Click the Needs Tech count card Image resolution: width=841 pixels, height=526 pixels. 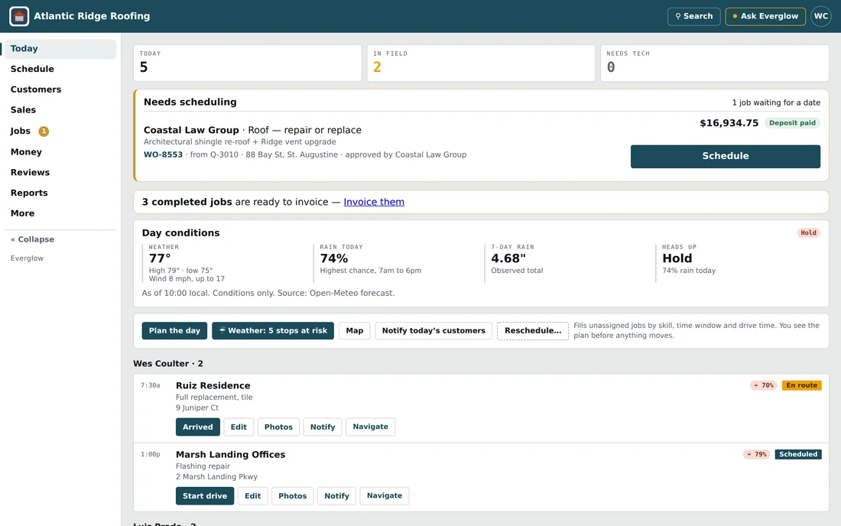coord(714,63)
